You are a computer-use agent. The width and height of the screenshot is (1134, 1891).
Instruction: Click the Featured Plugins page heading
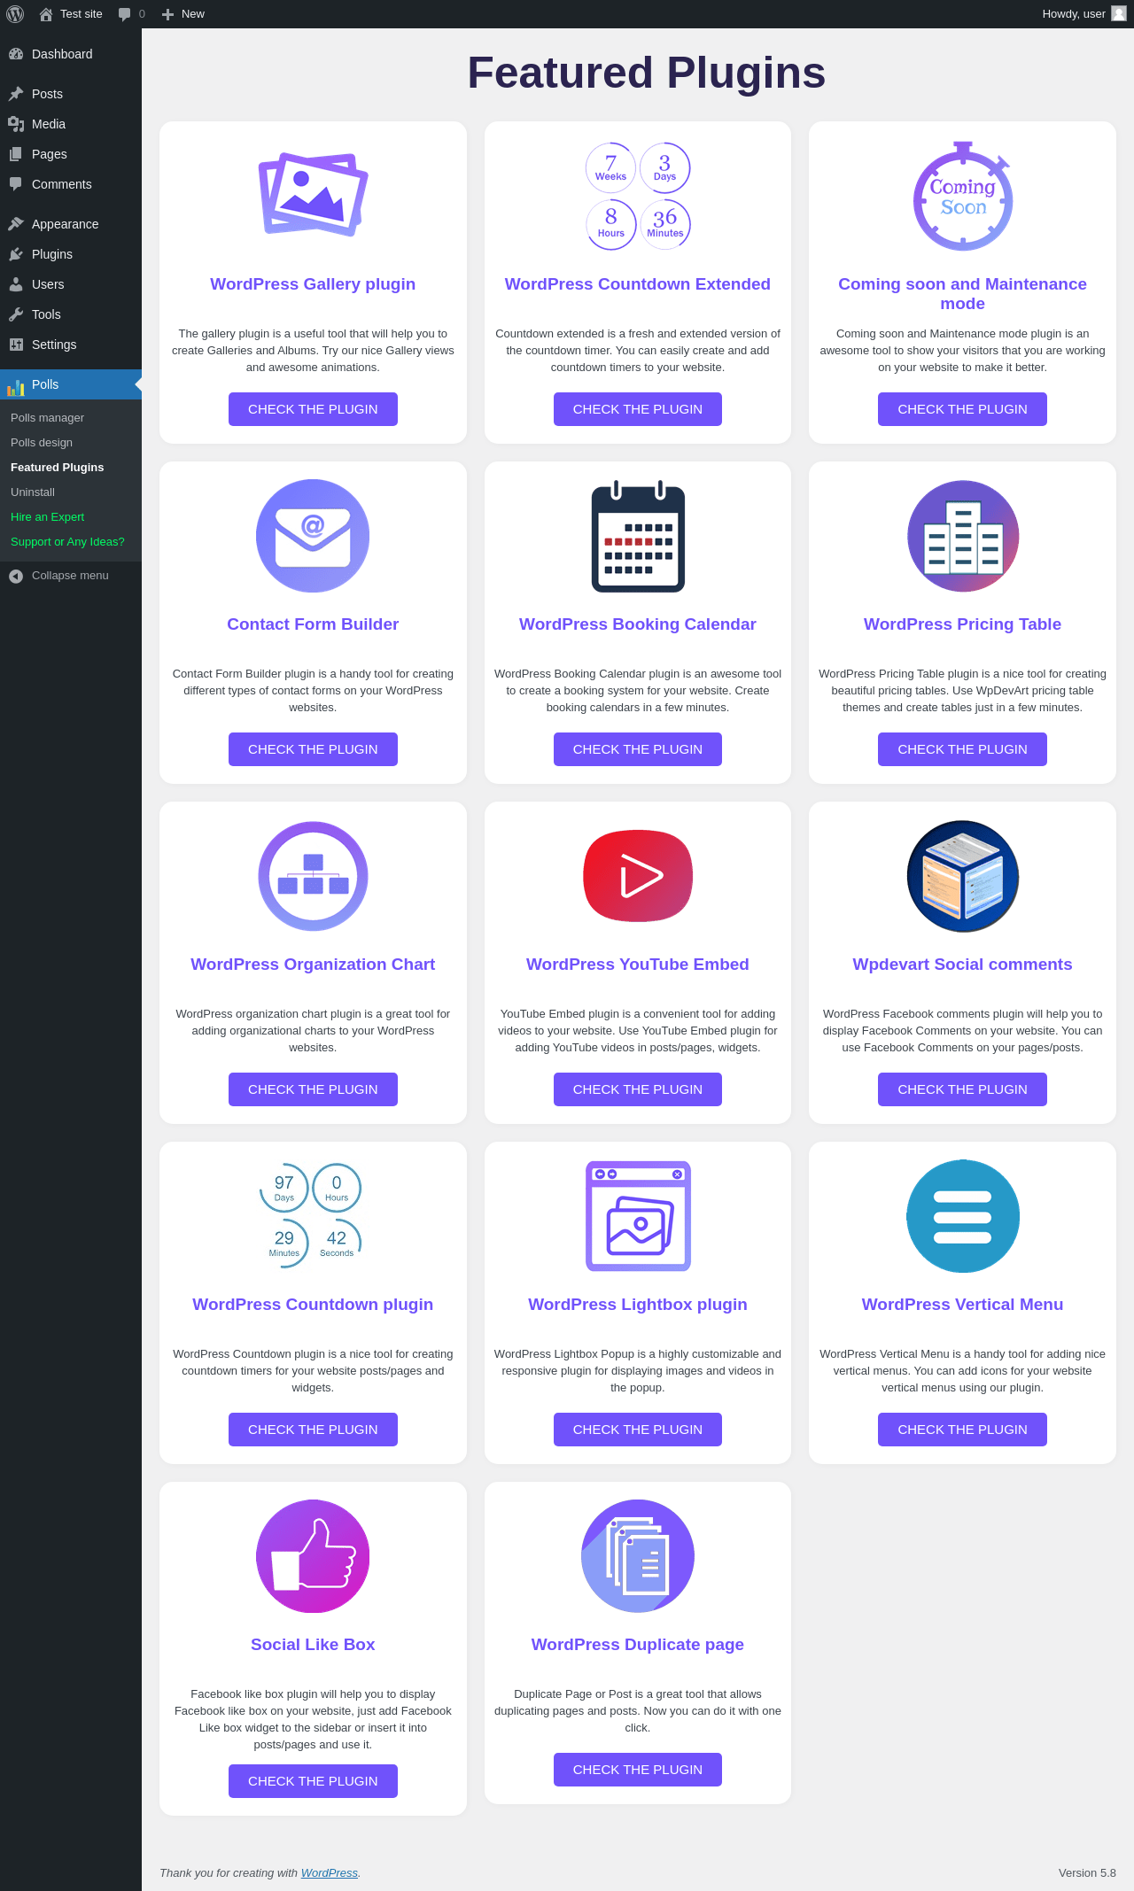647,73
